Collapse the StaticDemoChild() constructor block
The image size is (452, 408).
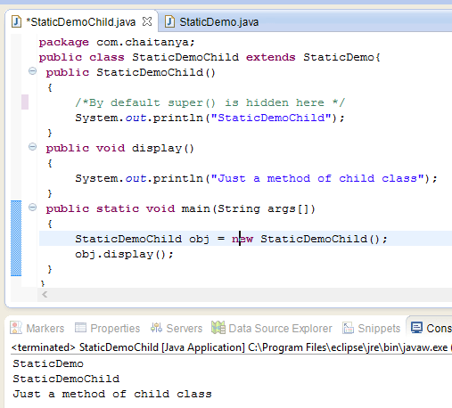pos(32,71)
